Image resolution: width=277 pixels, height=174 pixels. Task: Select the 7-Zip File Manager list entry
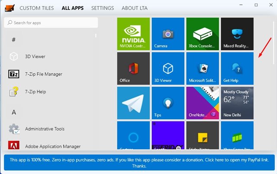point(44,74)
